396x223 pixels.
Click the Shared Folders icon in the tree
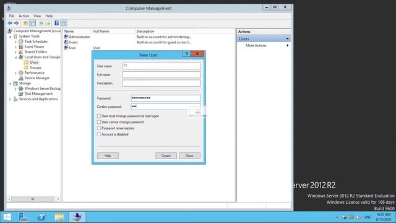[21, 52]
